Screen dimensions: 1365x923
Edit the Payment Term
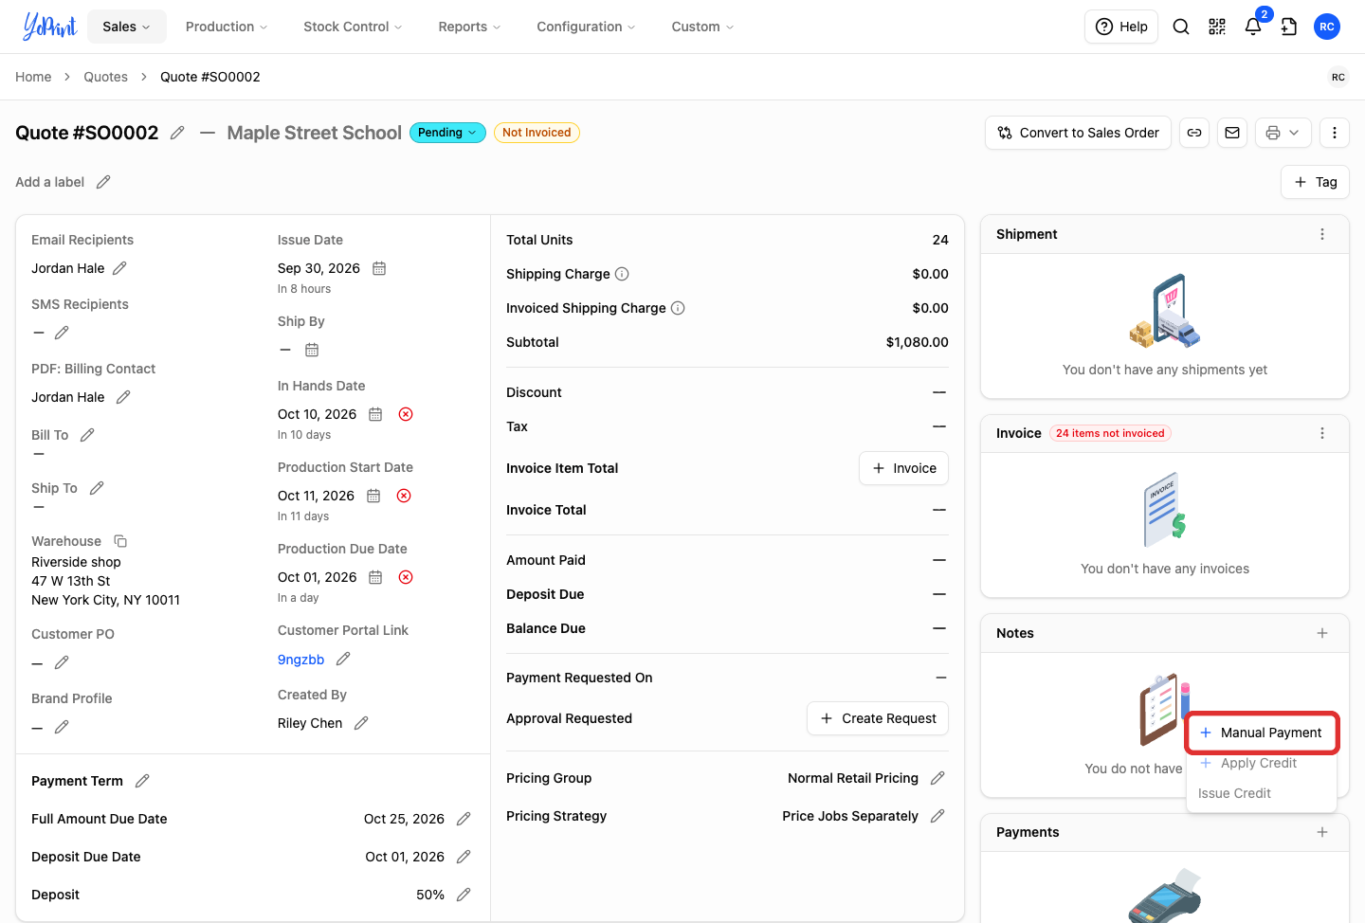coord(142,781)
